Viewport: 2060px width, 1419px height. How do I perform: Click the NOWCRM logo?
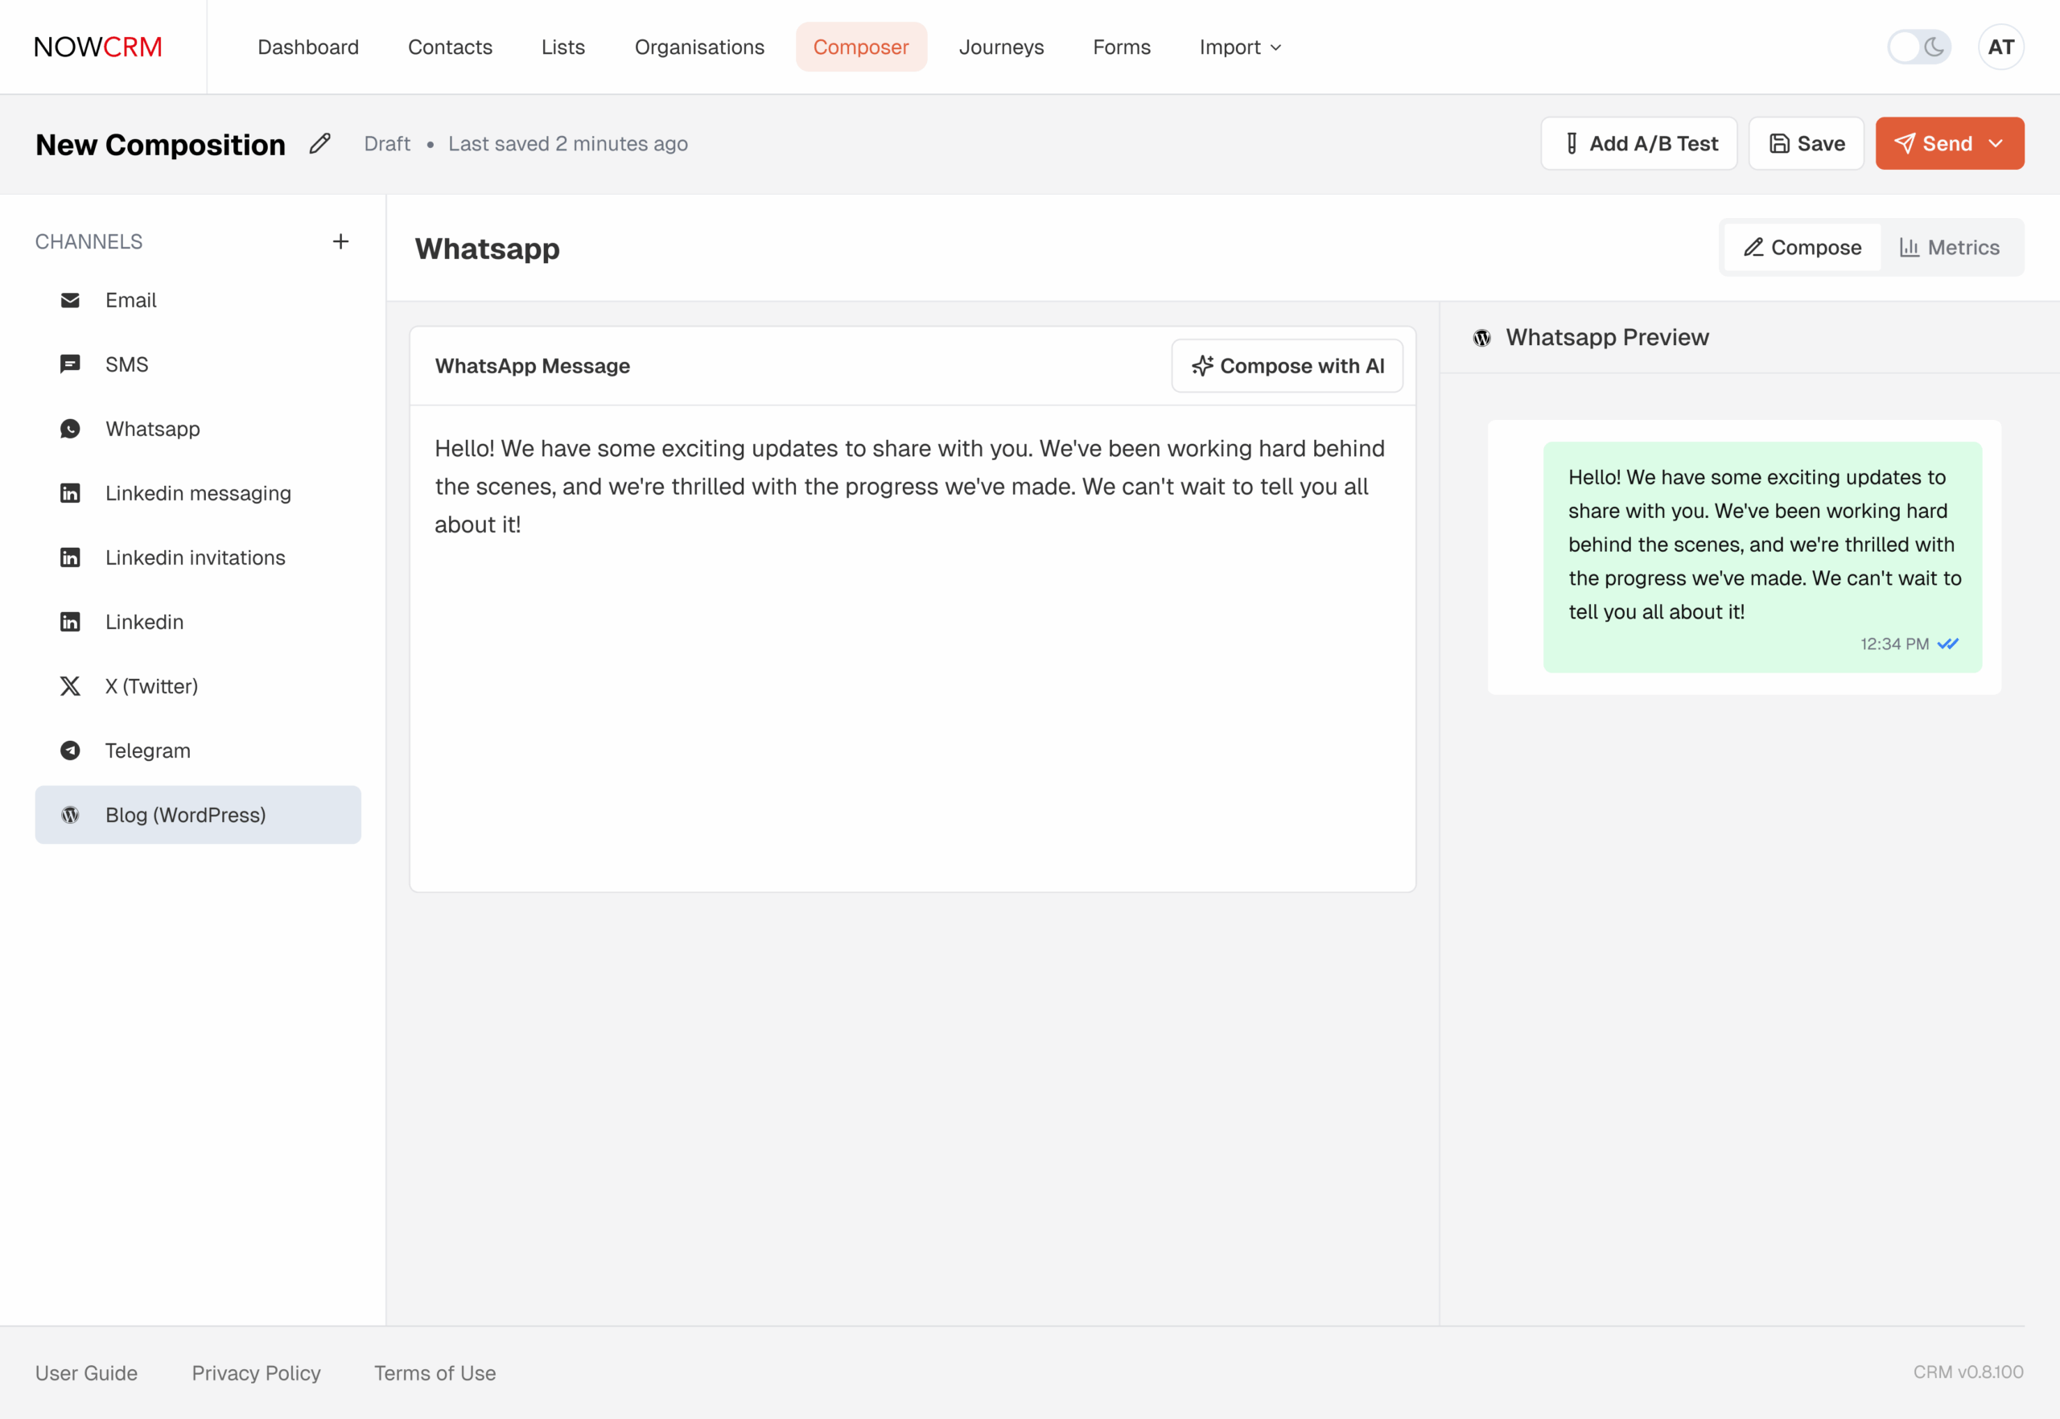coord(99,47)
